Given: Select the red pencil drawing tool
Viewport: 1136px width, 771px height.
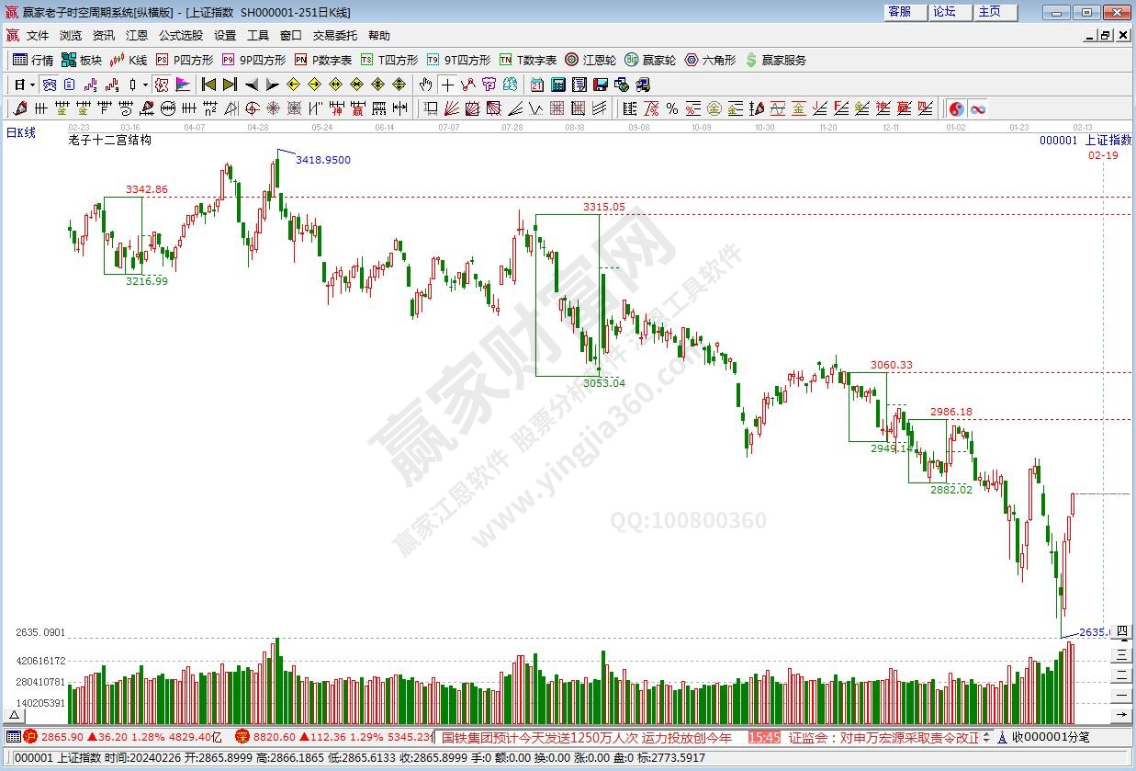Looking at the screenshot, I should pos(22,108).
